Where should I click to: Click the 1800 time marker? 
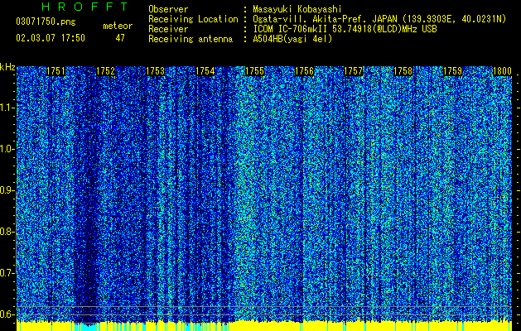click(x=502, y=71)
